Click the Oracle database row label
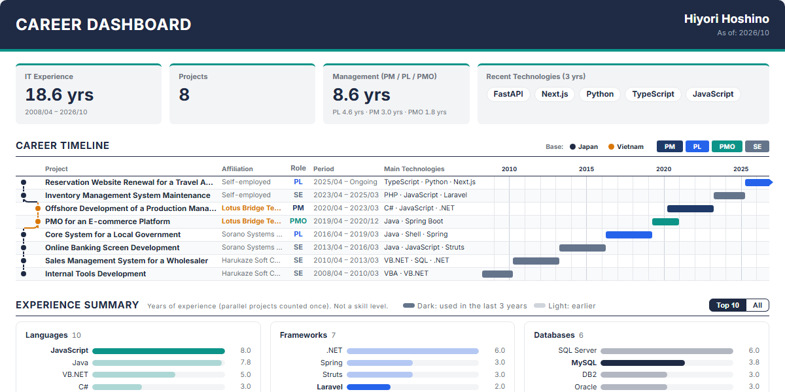Image resolution: width=785 pixels, height=392 pixels. pyautogui.click(x=585, y=387)
